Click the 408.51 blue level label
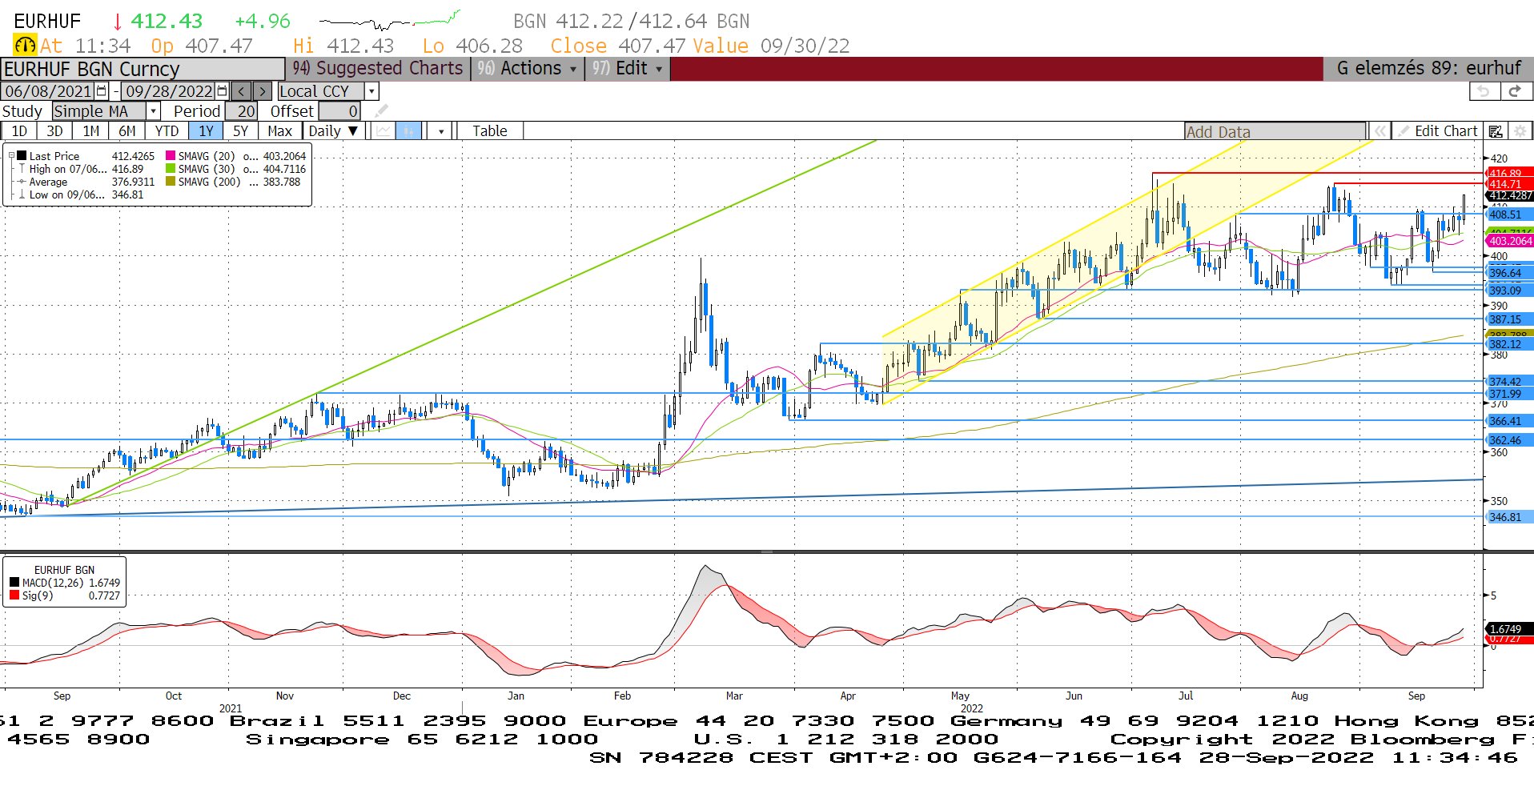This screenshot has width=1534, height=802. pos(1510,215)
